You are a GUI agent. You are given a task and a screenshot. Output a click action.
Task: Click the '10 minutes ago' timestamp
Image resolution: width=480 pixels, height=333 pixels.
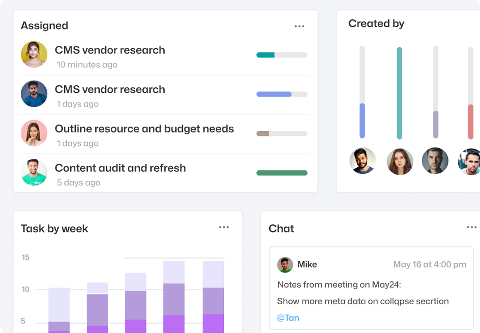click(87, 65)
